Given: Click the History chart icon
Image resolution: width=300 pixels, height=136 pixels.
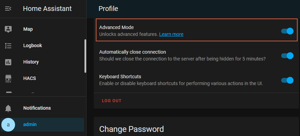Looking at the screenshot, I should pos(8,62).
